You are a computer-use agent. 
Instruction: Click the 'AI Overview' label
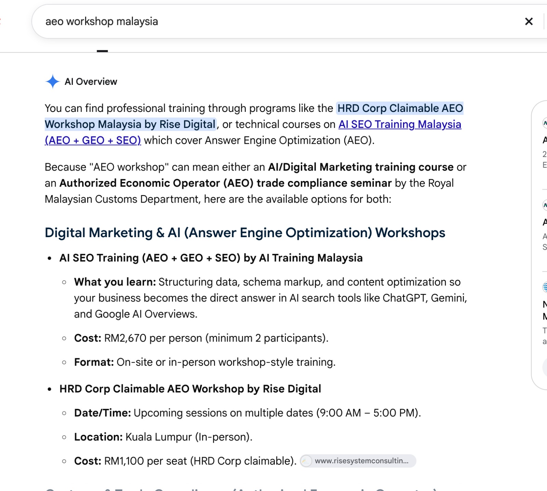[x=91, y=82]
